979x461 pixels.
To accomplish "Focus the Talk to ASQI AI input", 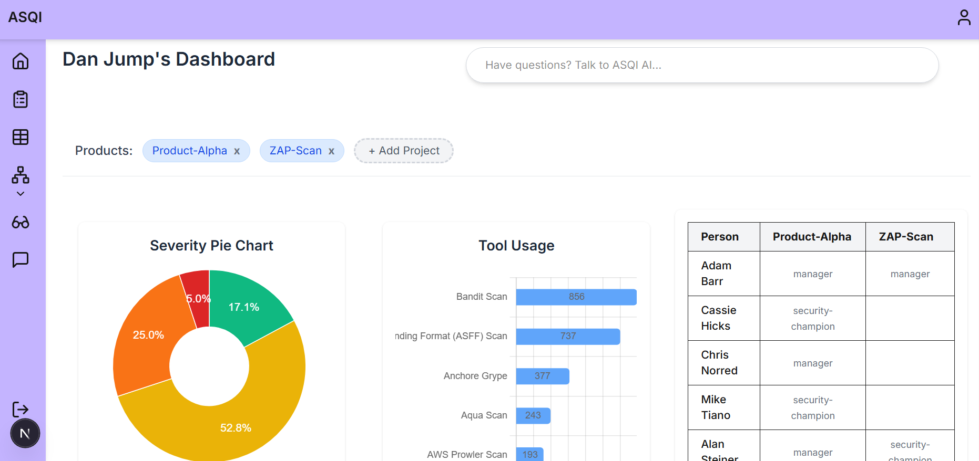I will click(x=702, y=65).
